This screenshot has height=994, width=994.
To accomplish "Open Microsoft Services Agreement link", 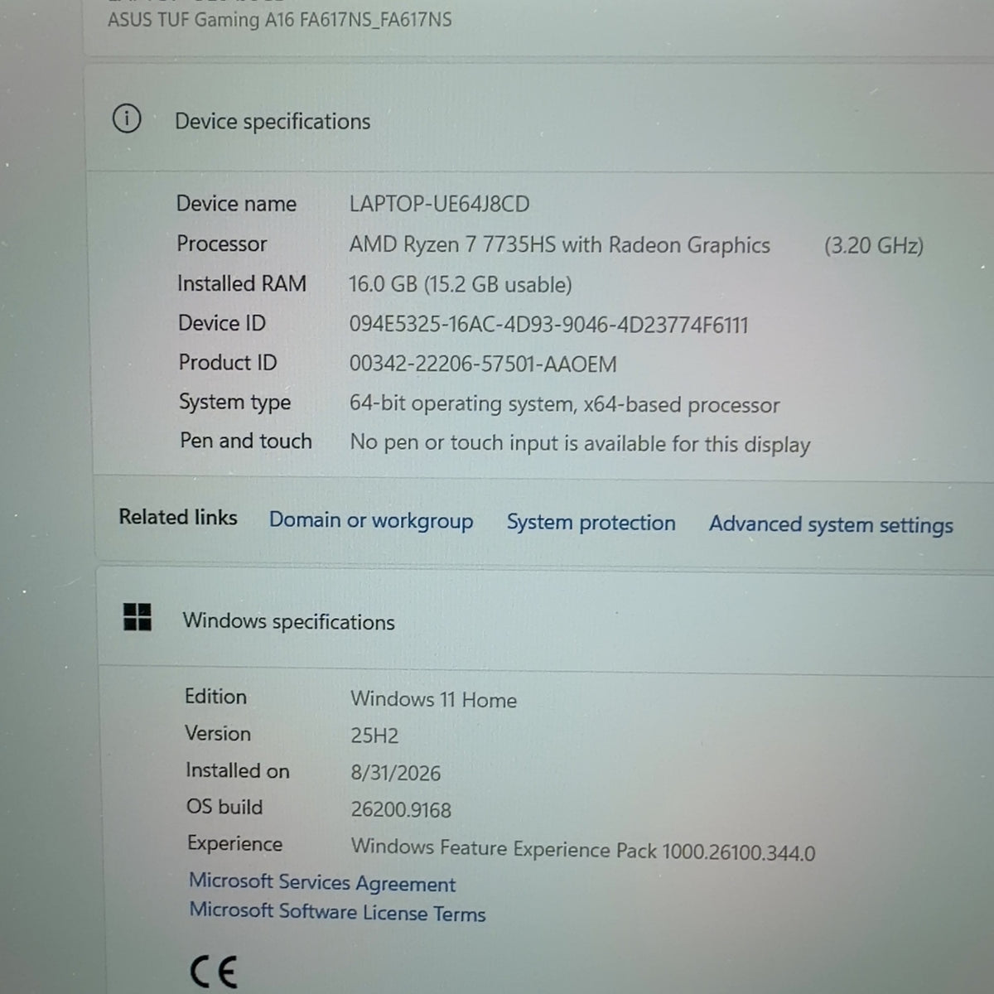I will [322, 883].
